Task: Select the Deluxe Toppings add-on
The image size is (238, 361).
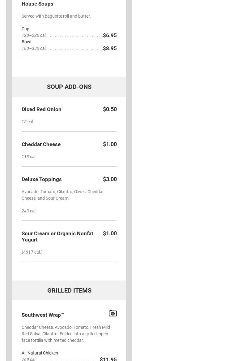Action: coord(42,179)
